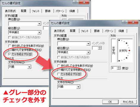Screen dimensions: 140x107
Task: Open 表示形式 tab in front dialog
Action: [59, 31]
